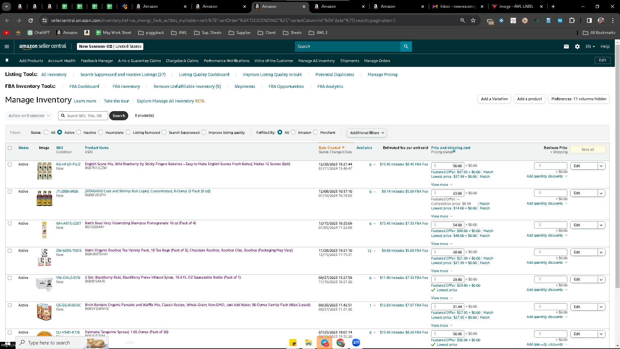This screenshot has width=620, height=349.
Task: Select the Listing Removed radio button
Action: coord(128,132)
